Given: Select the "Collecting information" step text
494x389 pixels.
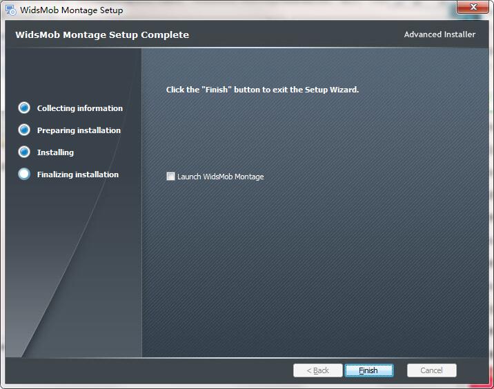Looking at the screenshot, I should pyautogui.click(x=80, y=108).
